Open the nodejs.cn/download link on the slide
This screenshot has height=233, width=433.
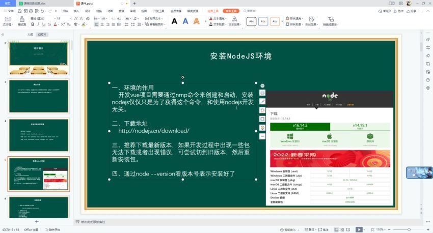[154, 131]
